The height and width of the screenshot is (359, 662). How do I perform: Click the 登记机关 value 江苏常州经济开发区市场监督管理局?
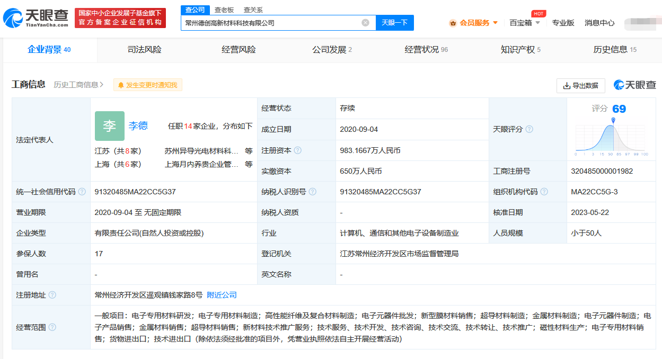pos(399,254)
